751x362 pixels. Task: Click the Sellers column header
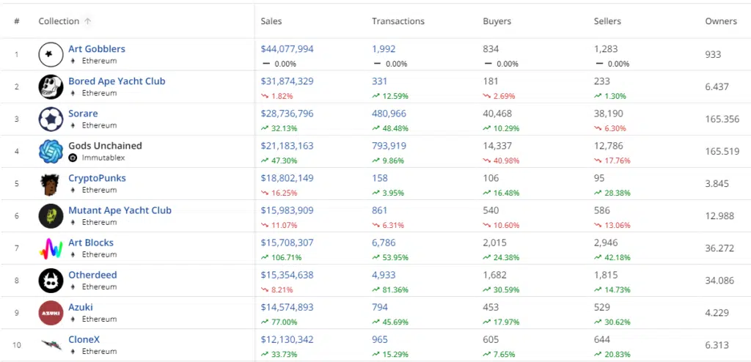(607, 21)
